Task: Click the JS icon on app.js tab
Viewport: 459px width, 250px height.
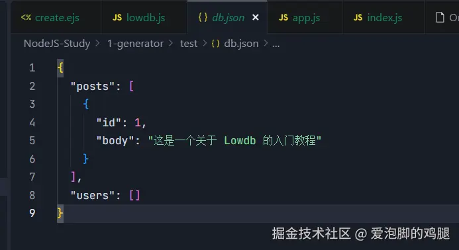Action: click(x=283, y=18)
